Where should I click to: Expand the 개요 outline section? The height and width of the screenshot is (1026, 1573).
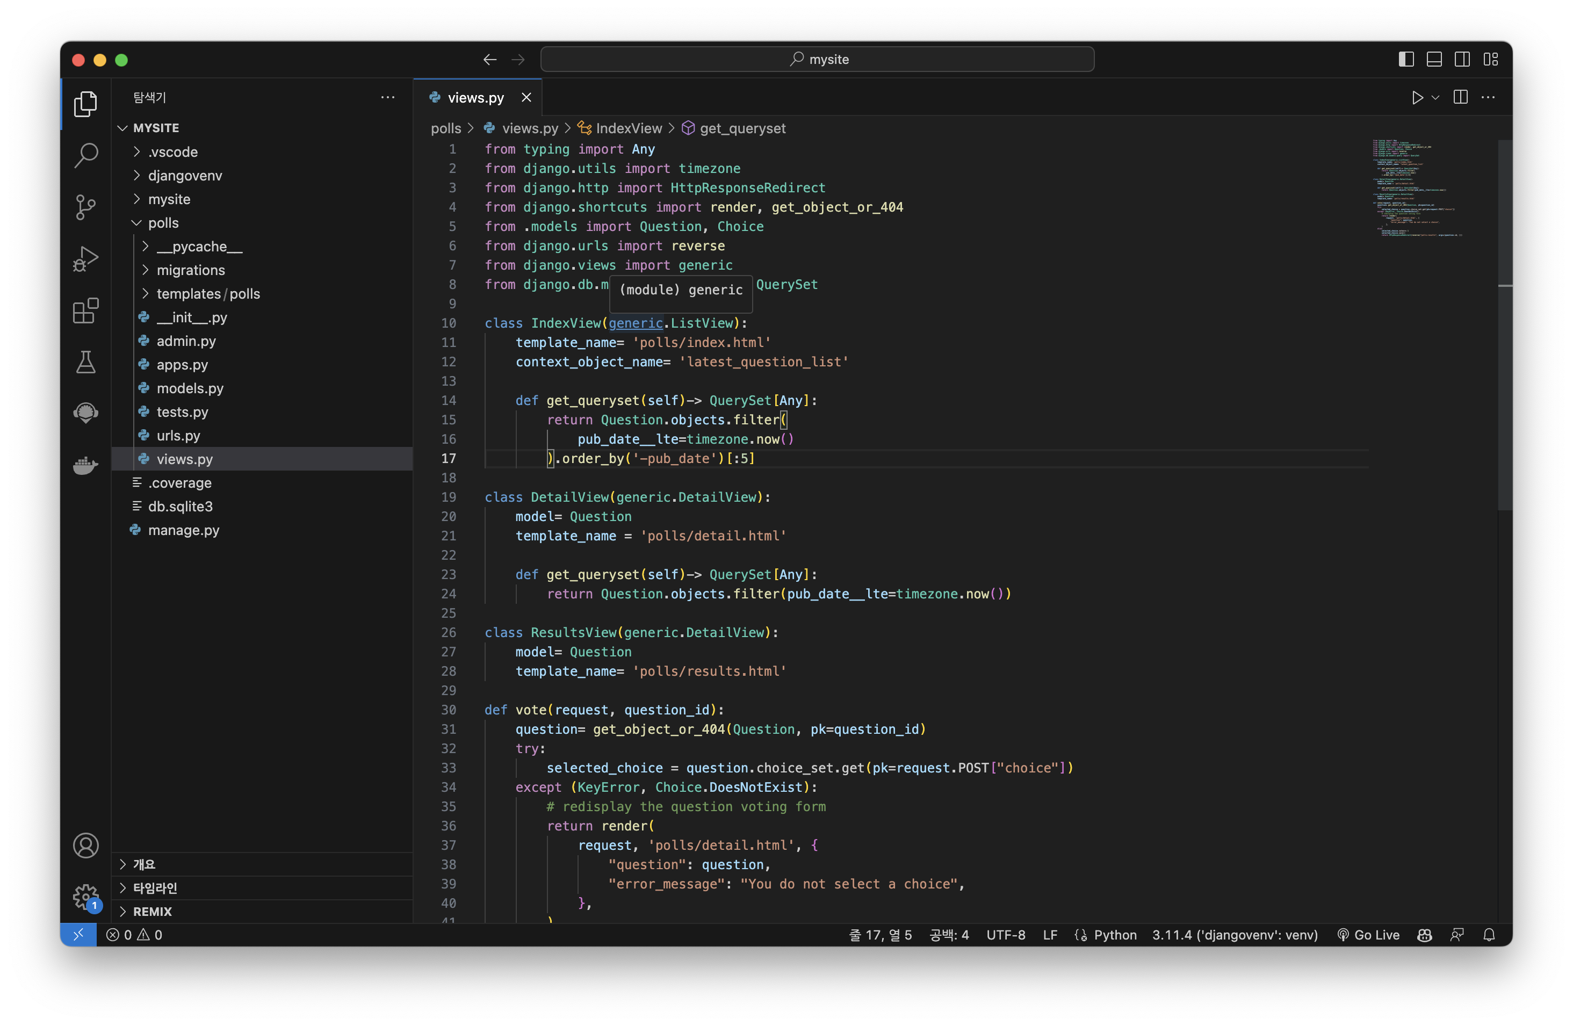tap(262, 864)
